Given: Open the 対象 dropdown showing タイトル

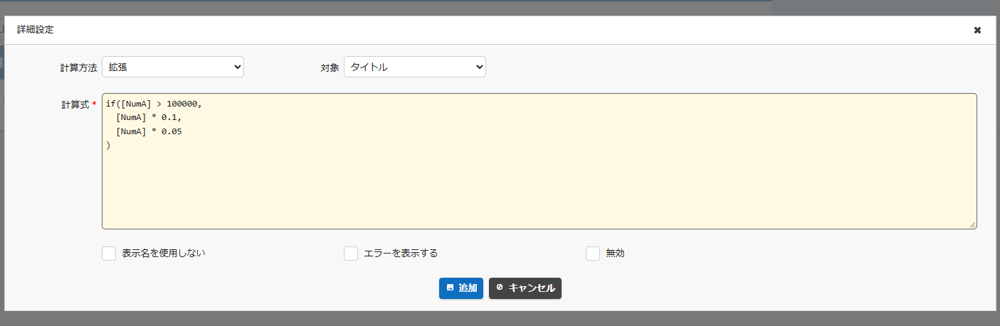Looking at the screenshot, I should point(415,67).
